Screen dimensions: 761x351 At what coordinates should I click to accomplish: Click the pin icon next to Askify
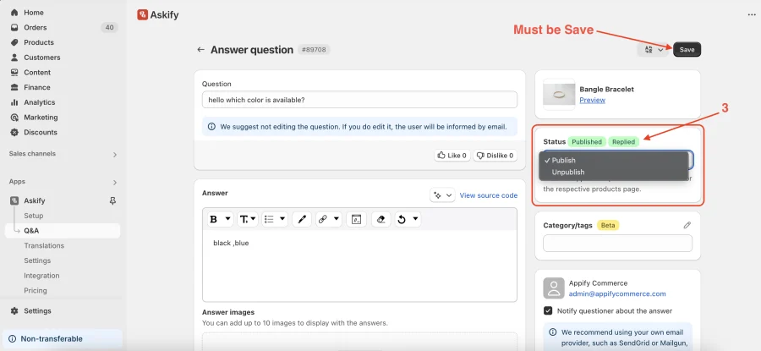[113, 200]
